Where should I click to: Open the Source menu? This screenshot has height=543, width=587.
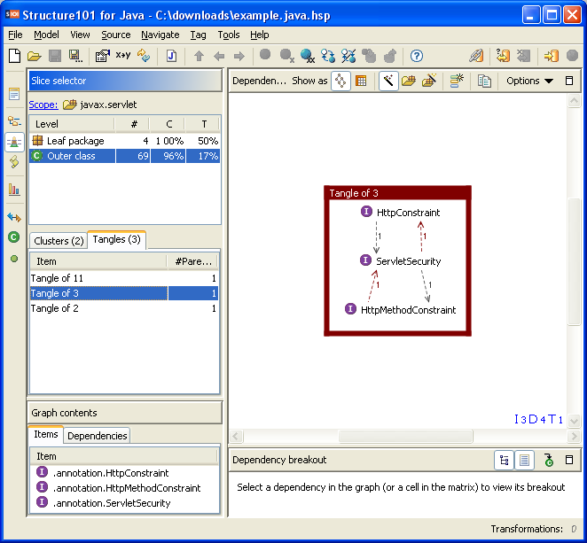pos(116,35)
